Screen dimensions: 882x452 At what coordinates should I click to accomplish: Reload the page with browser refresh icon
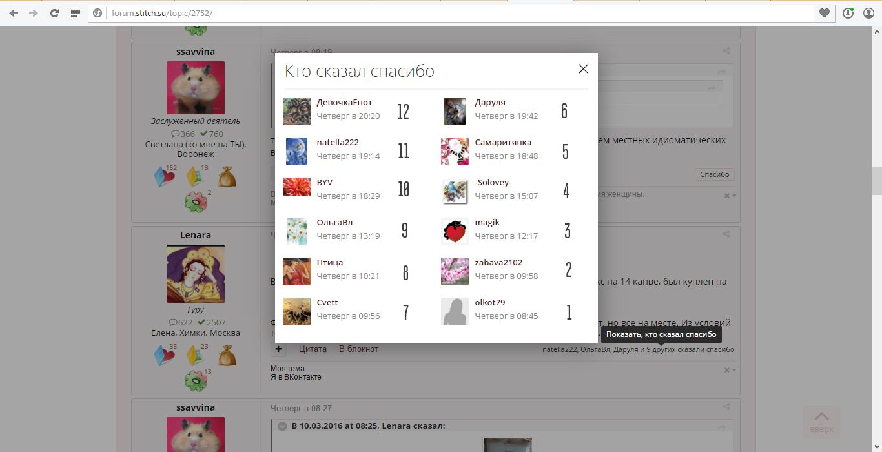pos(54,13)
